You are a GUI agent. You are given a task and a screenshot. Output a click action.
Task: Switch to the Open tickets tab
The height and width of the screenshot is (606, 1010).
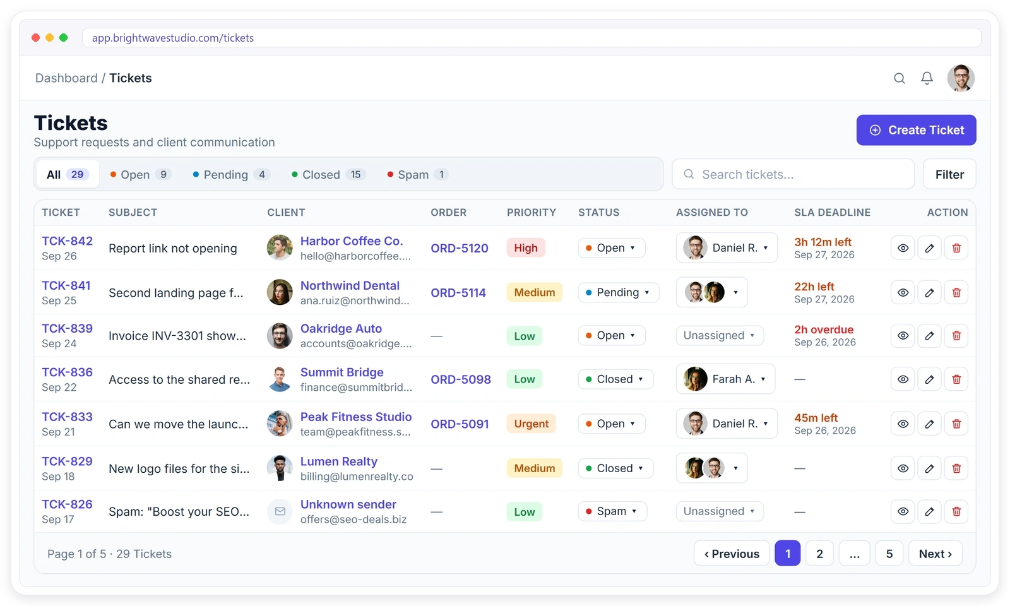(x=140, y=175)
